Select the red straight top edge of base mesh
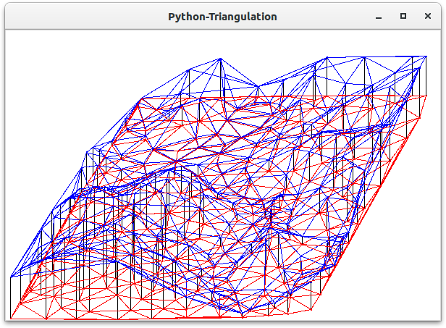The height and width of the screenshot is (328, 446). click(282, 96)
